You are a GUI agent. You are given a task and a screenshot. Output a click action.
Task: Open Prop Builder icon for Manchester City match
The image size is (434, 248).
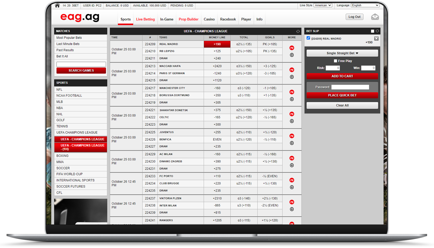tap(292, 92)
